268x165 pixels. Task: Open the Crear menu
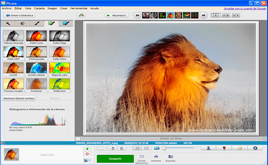(x=63, y=8)
